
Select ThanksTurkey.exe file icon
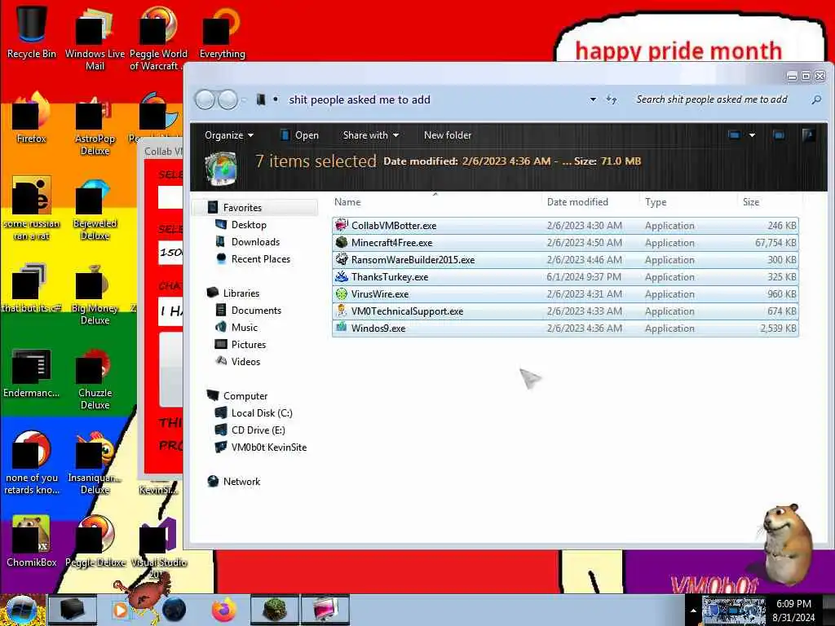coord(342,276)
